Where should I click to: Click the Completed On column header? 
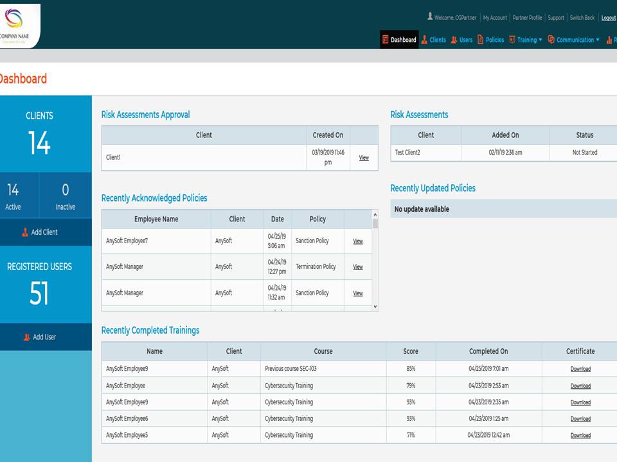(x=488, y=351)
